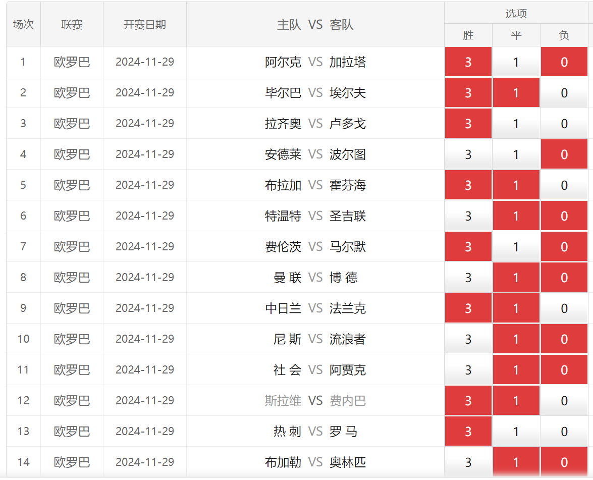Deselect loss option 0 for 费伦茨 VS 马尔默
Image resolution: width=593 pixels, height=480 pixels.
point(564,247)
